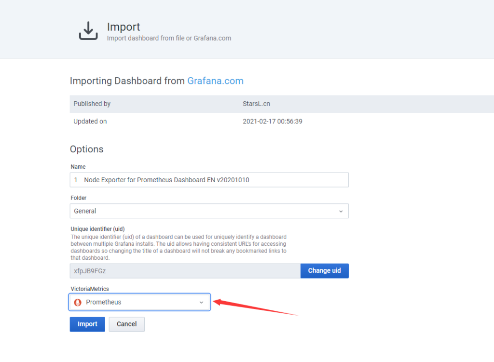Expand the Prometheus data source chevron

(202, 302)
